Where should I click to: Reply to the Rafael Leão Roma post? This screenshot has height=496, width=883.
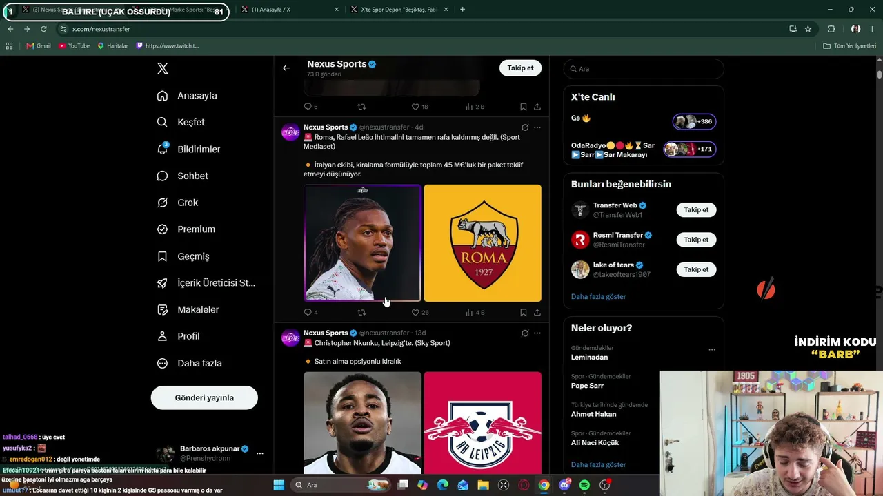point(308,312)
